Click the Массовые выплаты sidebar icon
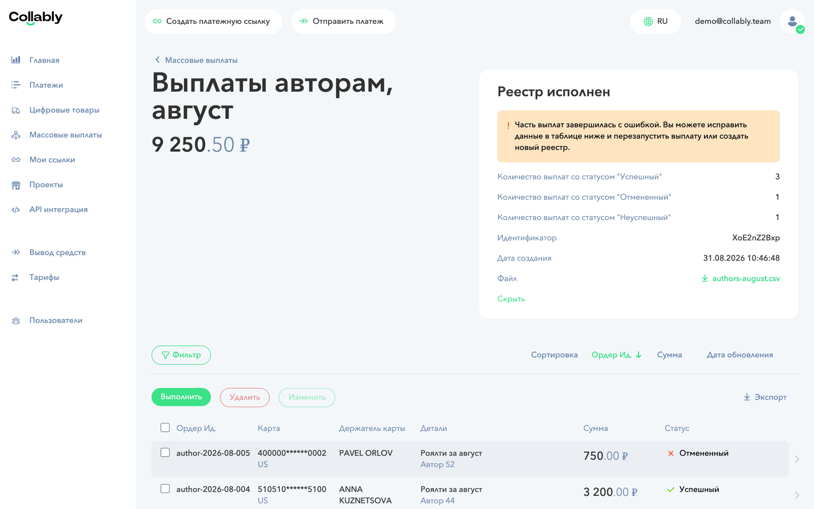 tap(16, 135)
